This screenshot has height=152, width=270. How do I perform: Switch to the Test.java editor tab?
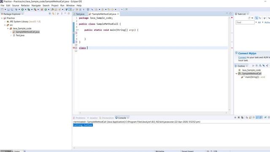click(79, 14)
